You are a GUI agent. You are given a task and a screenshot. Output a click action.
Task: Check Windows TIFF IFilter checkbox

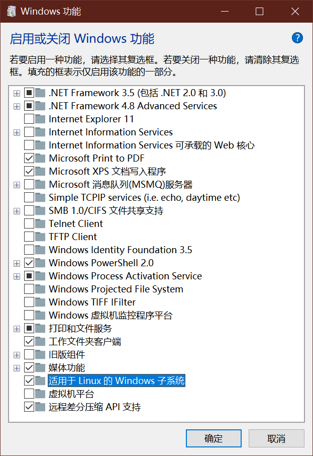(x=29, y=302)
